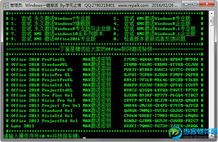Click option 5 永久激活Windows8专业版与企业版
This screenshot has height=142, width=218.
[61, 29]
